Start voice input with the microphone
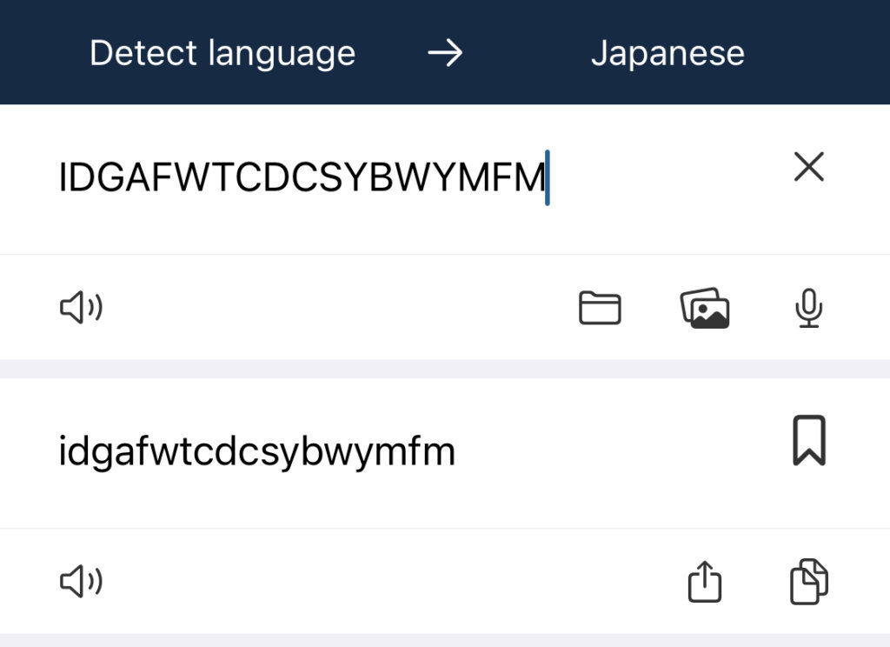Viewport: 890px width, 647px height. pos(809,309)
